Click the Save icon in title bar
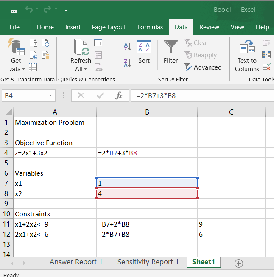 (x=14, y=9)
